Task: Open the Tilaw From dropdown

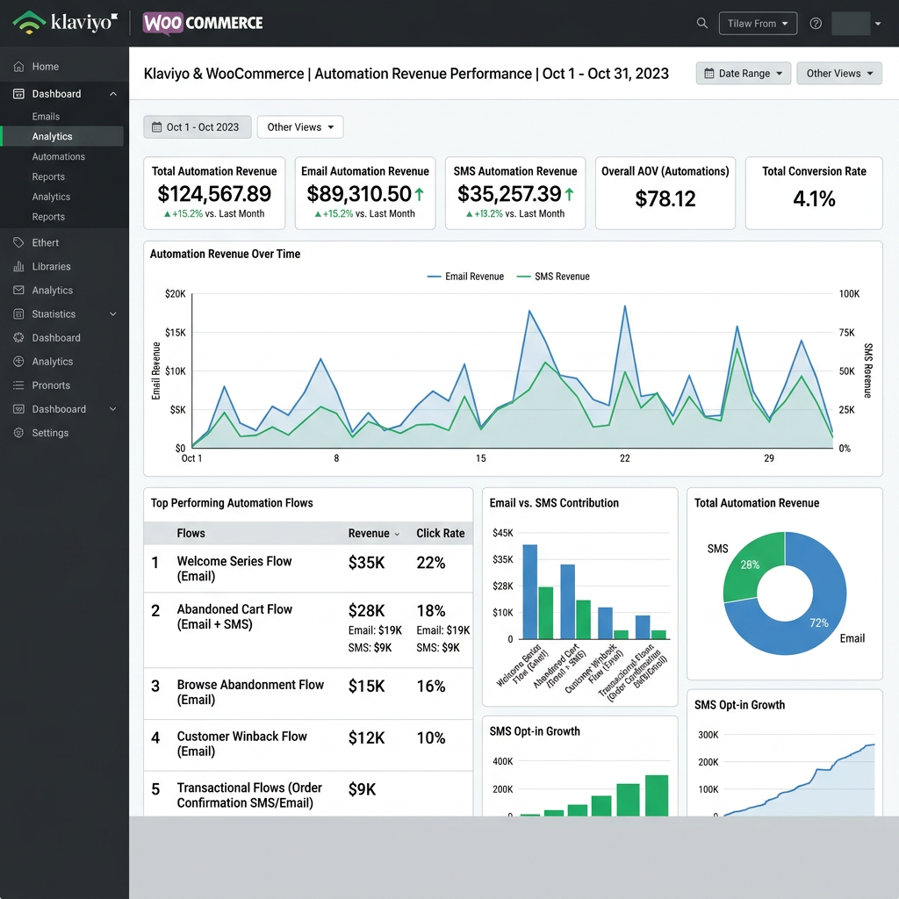Action: point(758,24)
